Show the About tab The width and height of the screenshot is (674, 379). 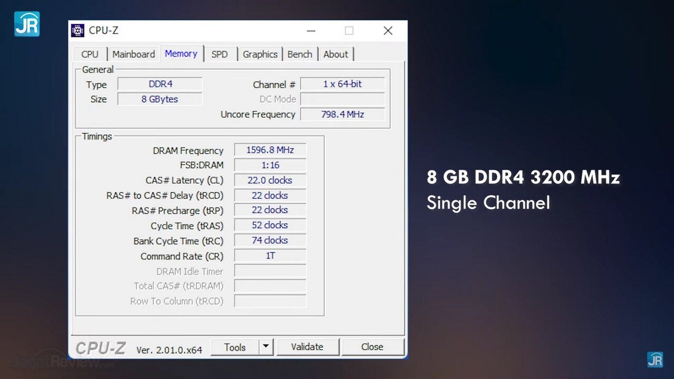335,54
